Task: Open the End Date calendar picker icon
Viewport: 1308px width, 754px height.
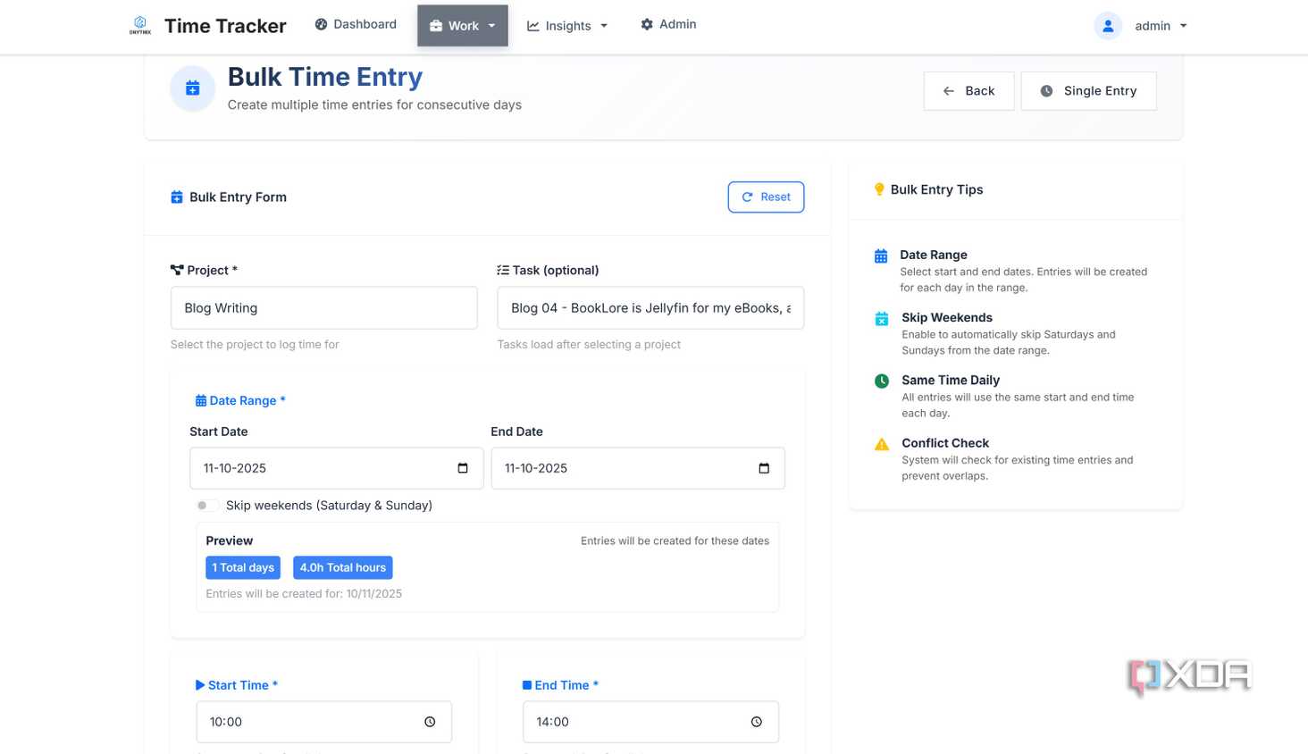Action: [764, 468]
